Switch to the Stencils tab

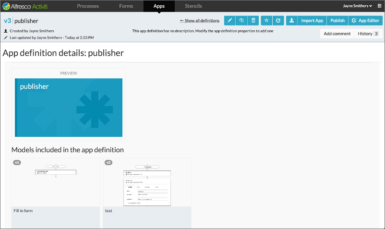[193, 6]
